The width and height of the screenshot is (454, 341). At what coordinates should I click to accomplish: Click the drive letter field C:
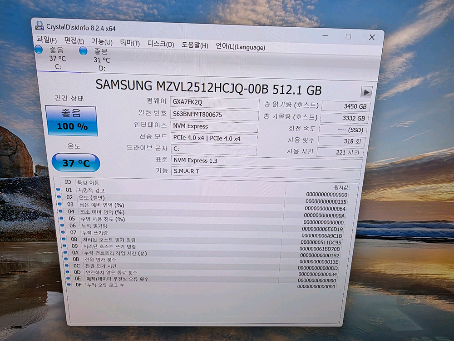pos(214,149)
